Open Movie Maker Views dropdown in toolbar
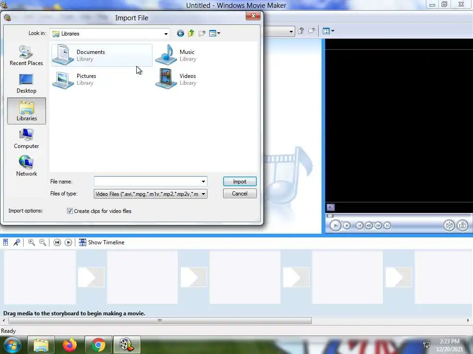This screenshot has width=473, height=354. [328, 31]
